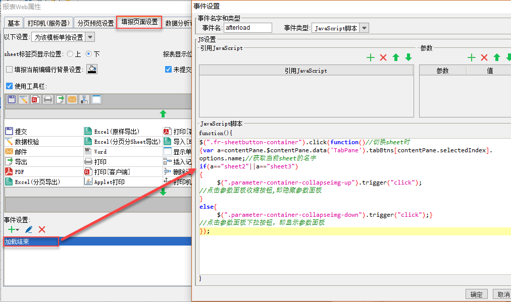Click the orange email envelope icon in the toolbar strip
The image size is (511, 302).
tap(72, 99)
